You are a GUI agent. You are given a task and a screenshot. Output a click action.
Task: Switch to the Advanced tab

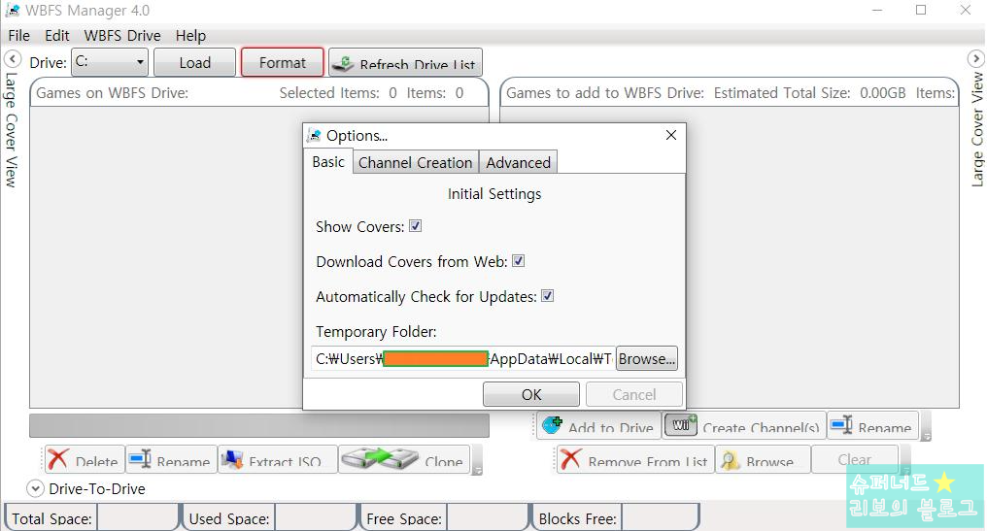518,162
